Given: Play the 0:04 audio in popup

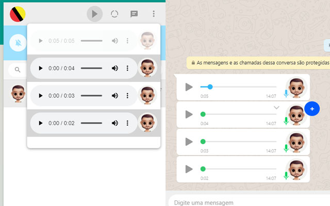Looking at the screenshot, I should pos(40,68).
